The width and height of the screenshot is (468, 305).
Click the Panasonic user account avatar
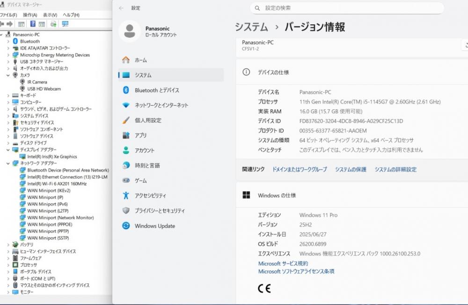129,31
